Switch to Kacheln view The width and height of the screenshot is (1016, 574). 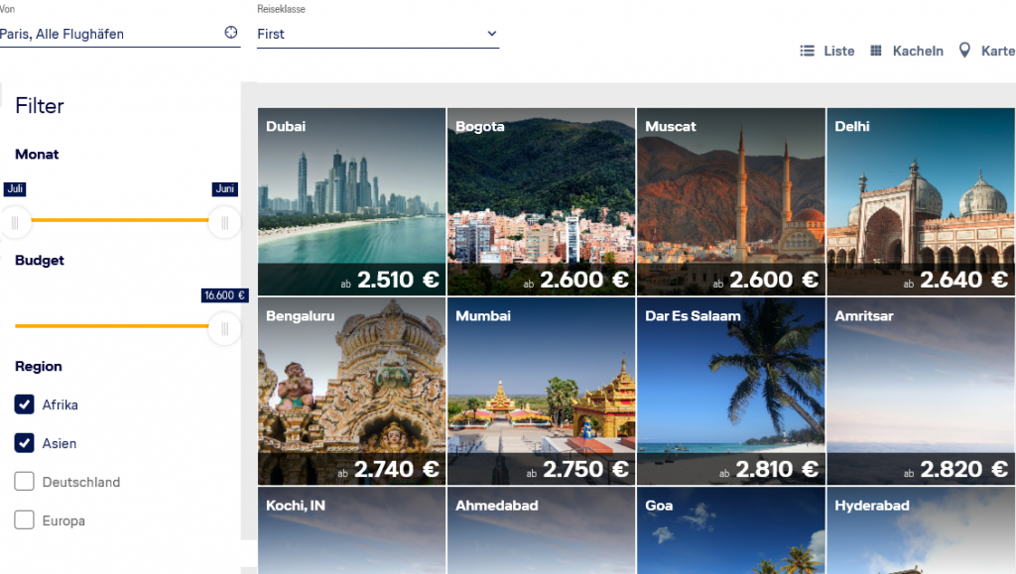click(907, 51)
